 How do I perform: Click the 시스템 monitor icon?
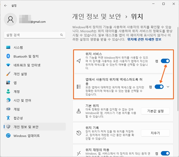[x=8, y=47]
